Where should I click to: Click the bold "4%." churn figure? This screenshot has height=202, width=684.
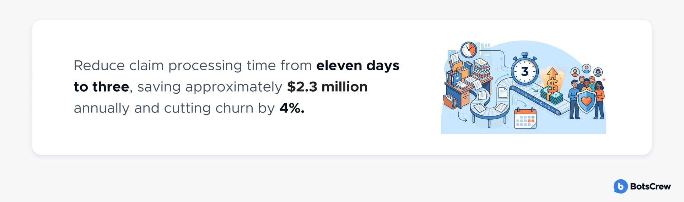click(x=292, y=108)
